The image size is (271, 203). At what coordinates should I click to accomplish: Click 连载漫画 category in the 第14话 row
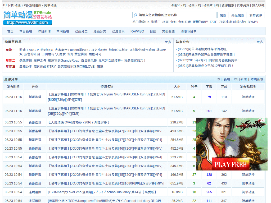tap(35, 192)
